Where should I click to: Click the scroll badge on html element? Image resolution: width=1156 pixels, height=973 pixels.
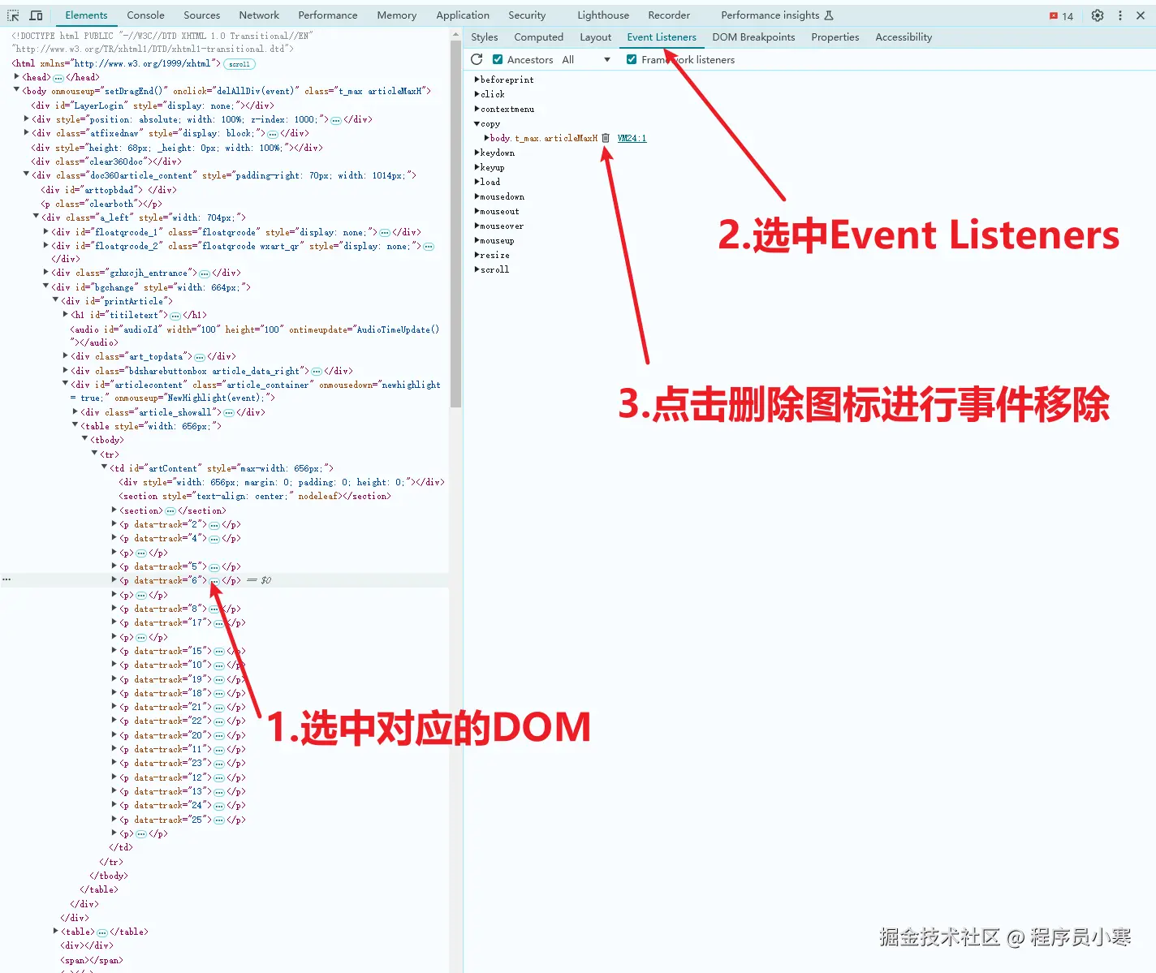[239, 64]
